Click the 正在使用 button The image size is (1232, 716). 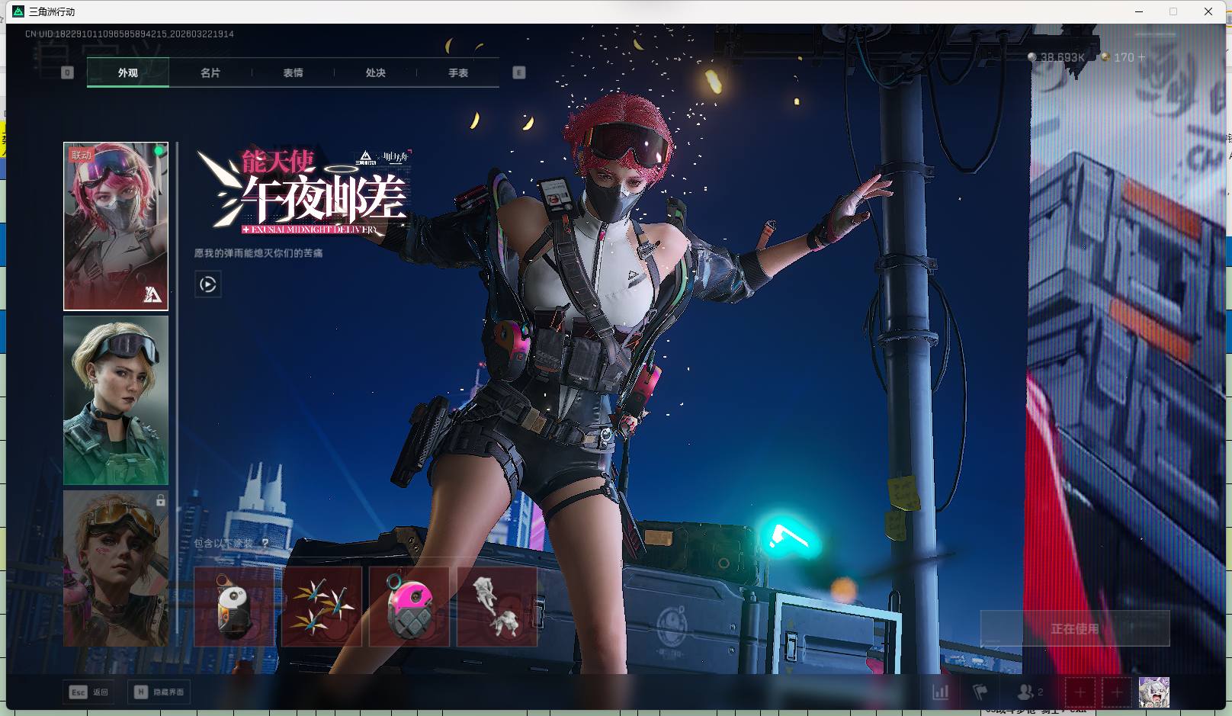click(1074, 628)
